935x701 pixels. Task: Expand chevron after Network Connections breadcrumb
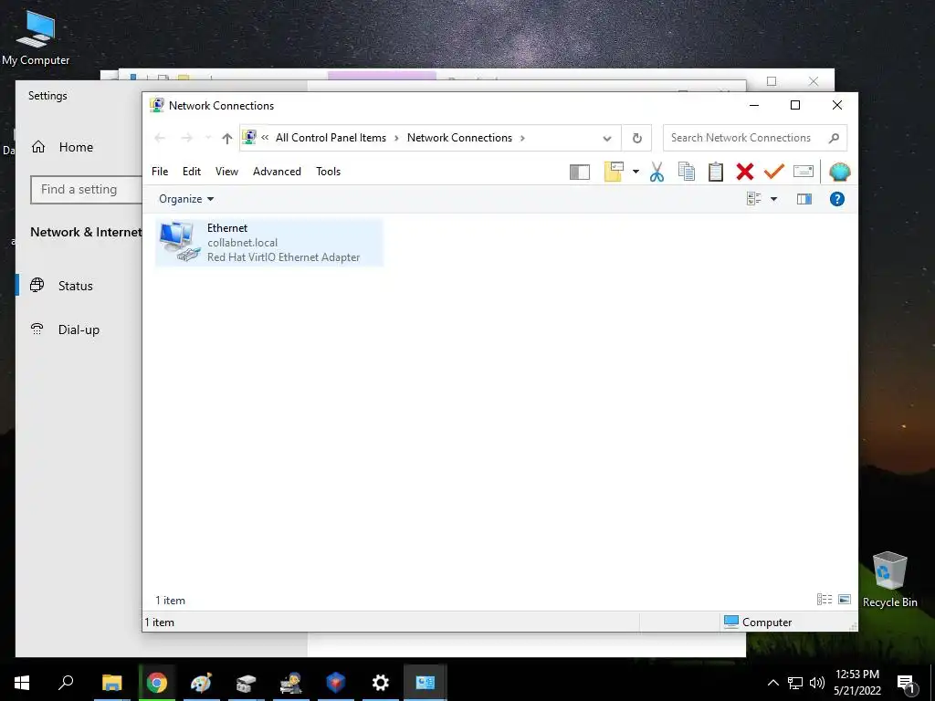coord(522,139)
